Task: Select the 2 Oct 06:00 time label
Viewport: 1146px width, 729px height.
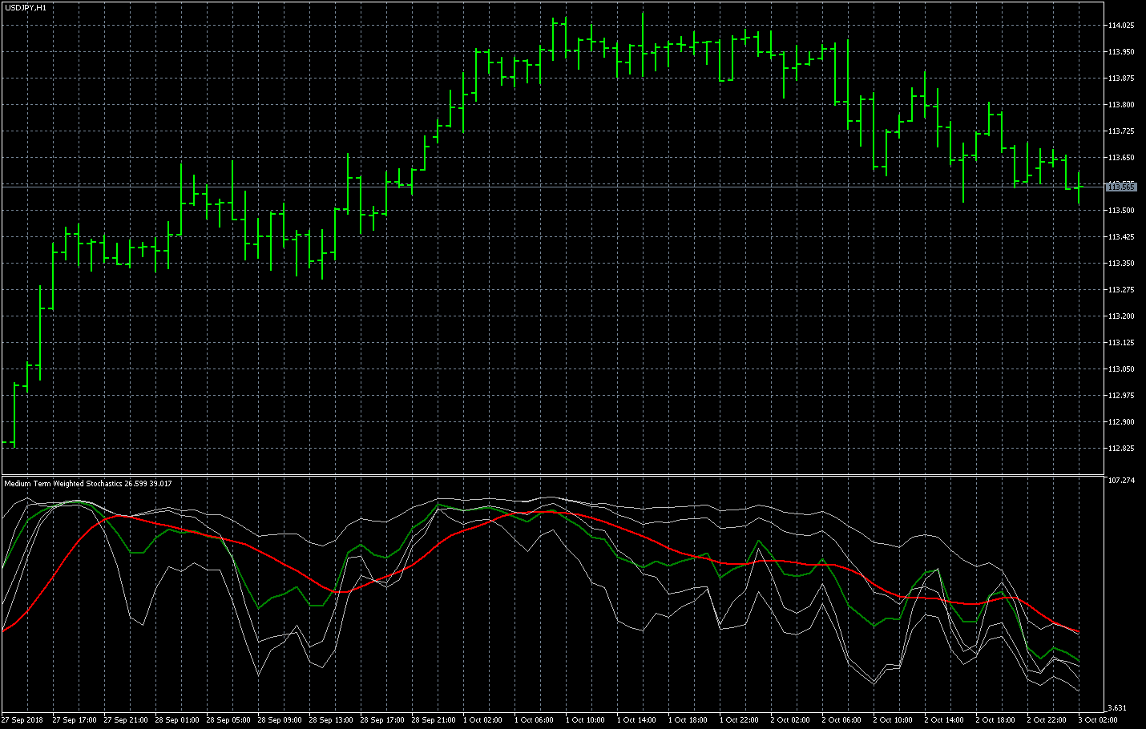Action: click(x=843, y=720)
